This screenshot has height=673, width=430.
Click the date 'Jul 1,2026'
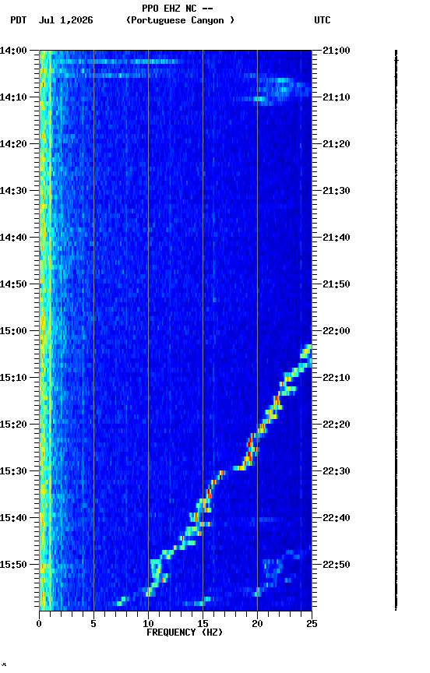(x=65, y=20)
